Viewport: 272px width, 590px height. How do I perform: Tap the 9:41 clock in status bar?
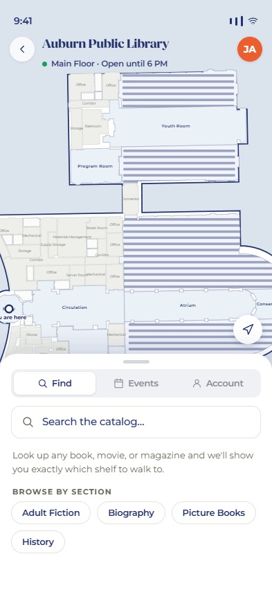pyautogui.click(x=23, y=21)
